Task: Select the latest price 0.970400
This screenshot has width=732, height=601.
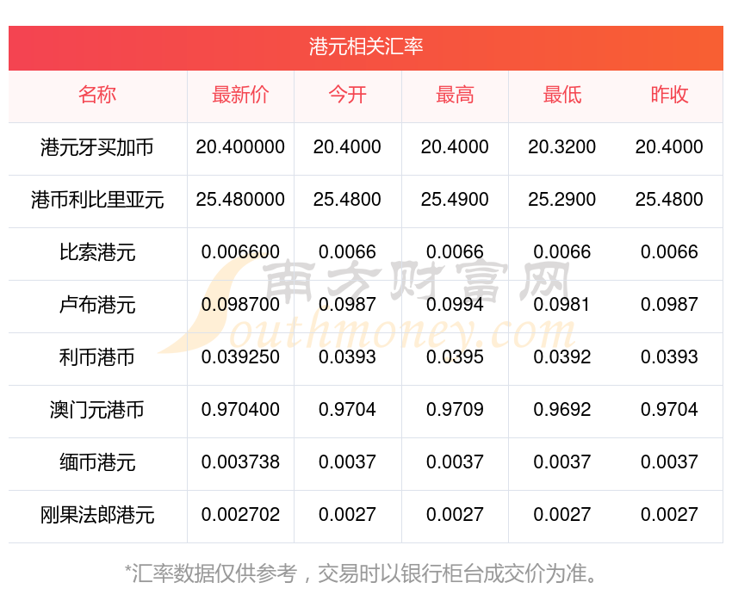Action: coord(240,410)
